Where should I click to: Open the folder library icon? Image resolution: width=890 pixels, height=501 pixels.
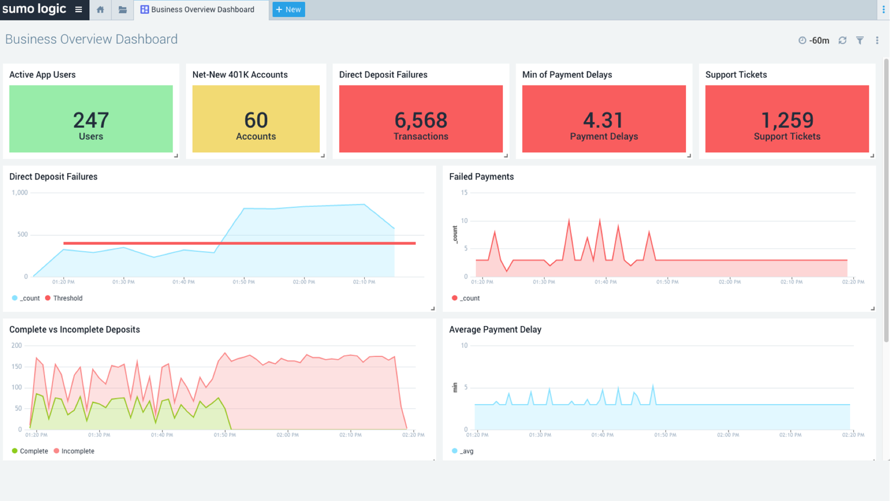(122, 9)
